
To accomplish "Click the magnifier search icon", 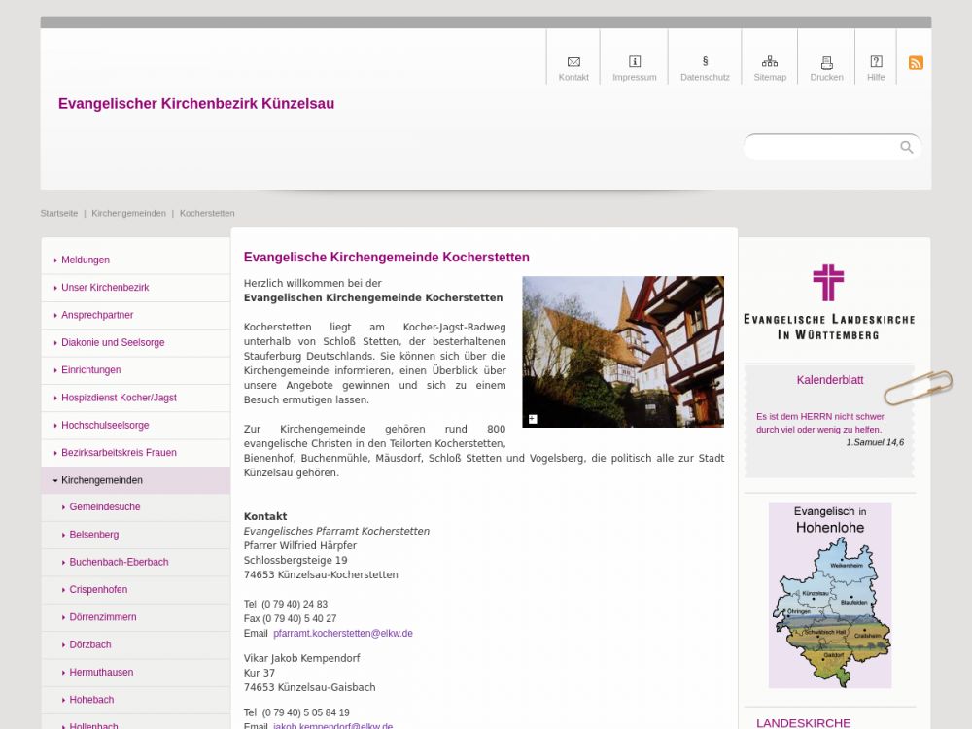I will 907,148.
